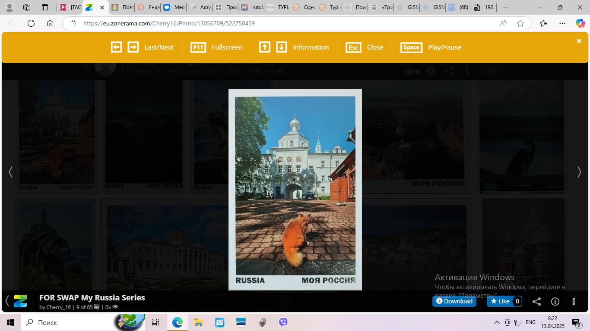The width and height of the screenshot is (590, 331).
Task: Open Edge settings and more menu
Action: (x=562, y=23)
